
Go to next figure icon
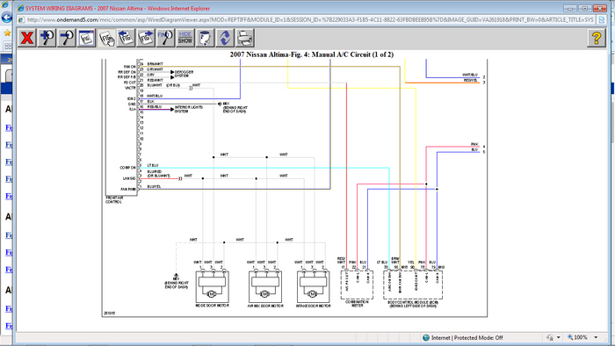tap(146, 38)
